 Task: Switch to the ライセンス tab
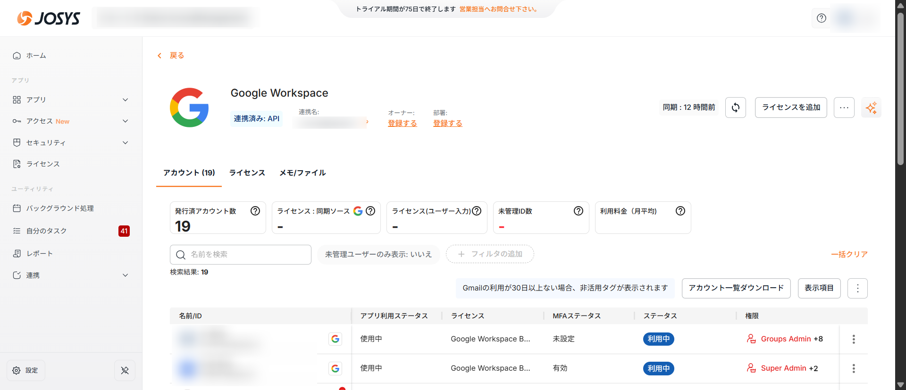(x=247, y=173)
